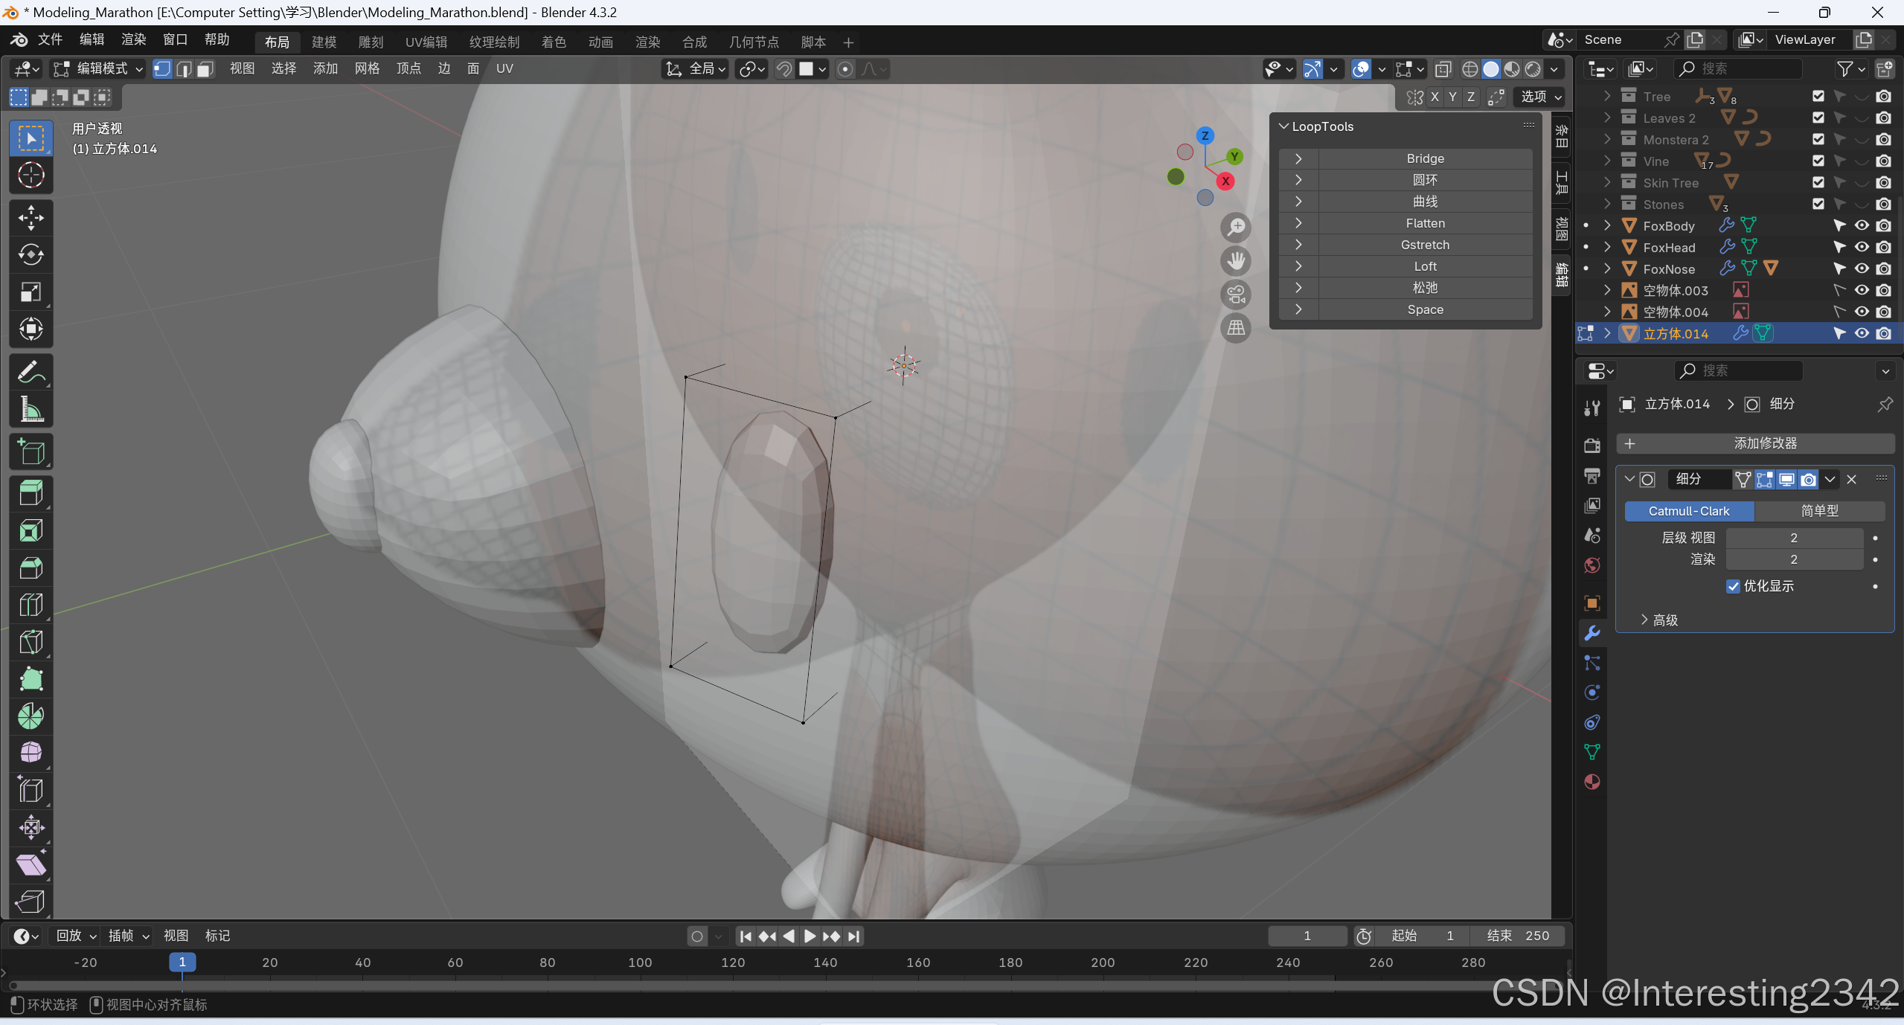Toggle camera view button in viewport
The width and height of the screenshot is (1904, 1025).
(x=1236, y=295)
